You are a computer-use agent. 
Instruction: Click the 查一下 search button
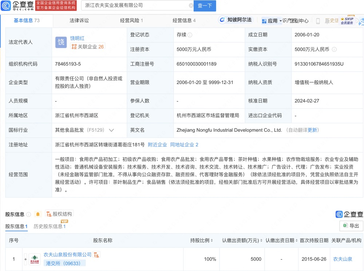[x=204, y=6]
